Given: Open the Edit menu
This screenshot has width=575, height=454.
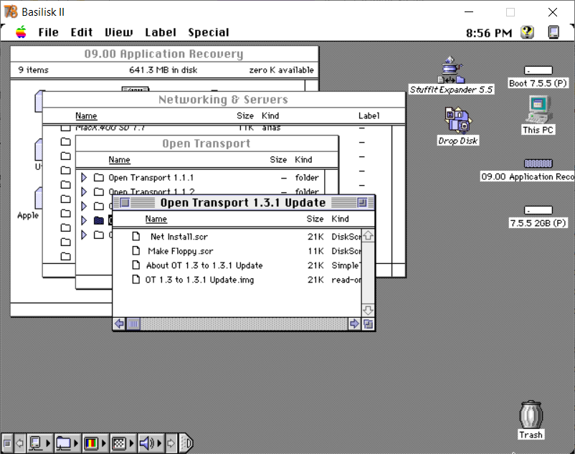Looking at the screenshot, I should pyautogui.click(x=82, y=32).
